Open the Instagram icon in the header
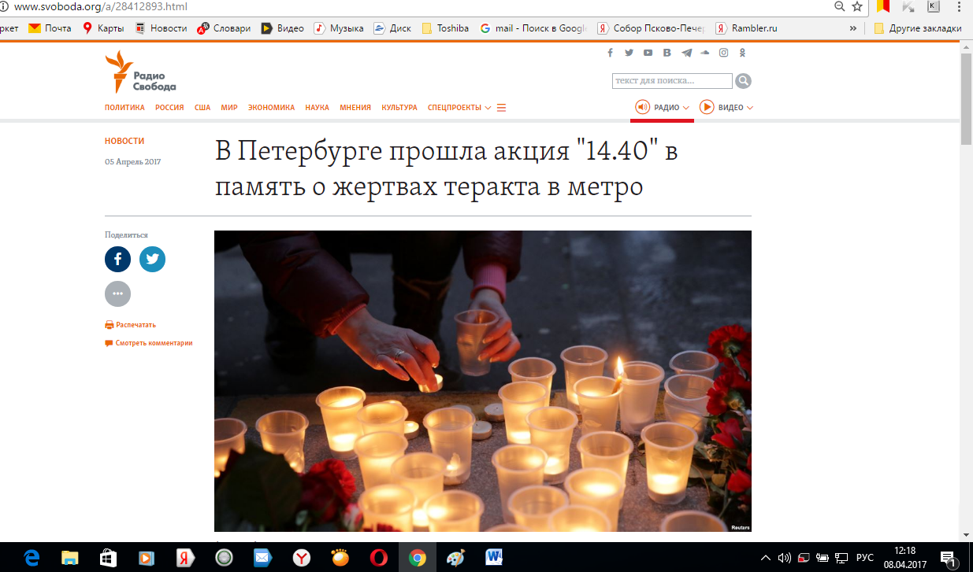Screen dimensions: 973x572 [723, 53]
